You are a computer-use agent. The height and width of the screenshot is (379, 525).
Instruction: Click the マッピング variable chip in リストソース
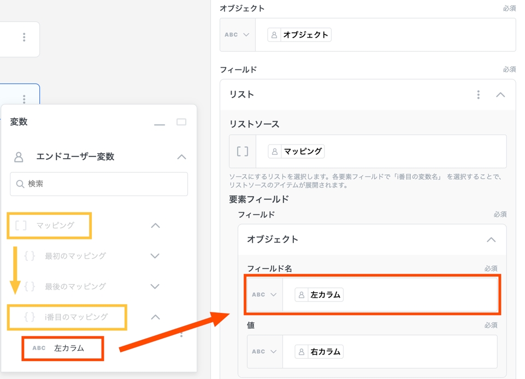coord(296,152)
